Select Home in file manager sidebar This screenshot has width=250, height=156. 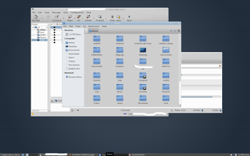pyautogui.click(x=70, y=43)
